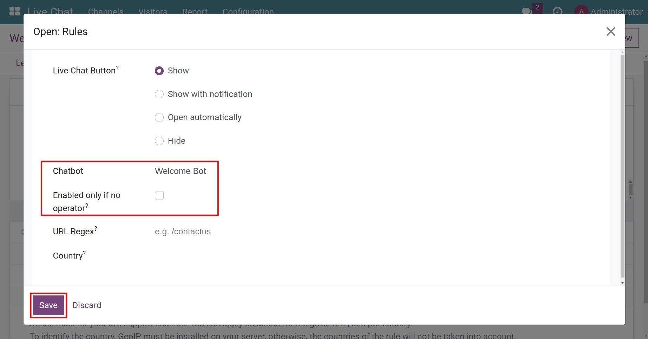The width and height of the screenshot is (648, 339).
Task: Click dialog scrollbar down arrow
Action: coord(622,283)
